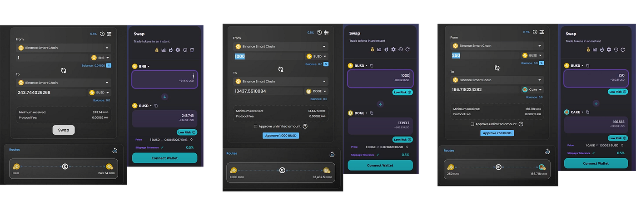Screen dimensions: 636x215
Task: Open the DOGE token dropdown in the To field
Action: click(x=317, y=91)
